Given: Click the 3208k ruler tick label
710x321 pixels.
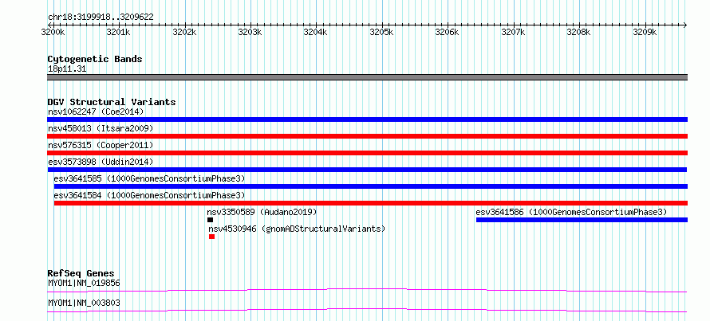Looking at the screenshot, I should click(579, 33).
